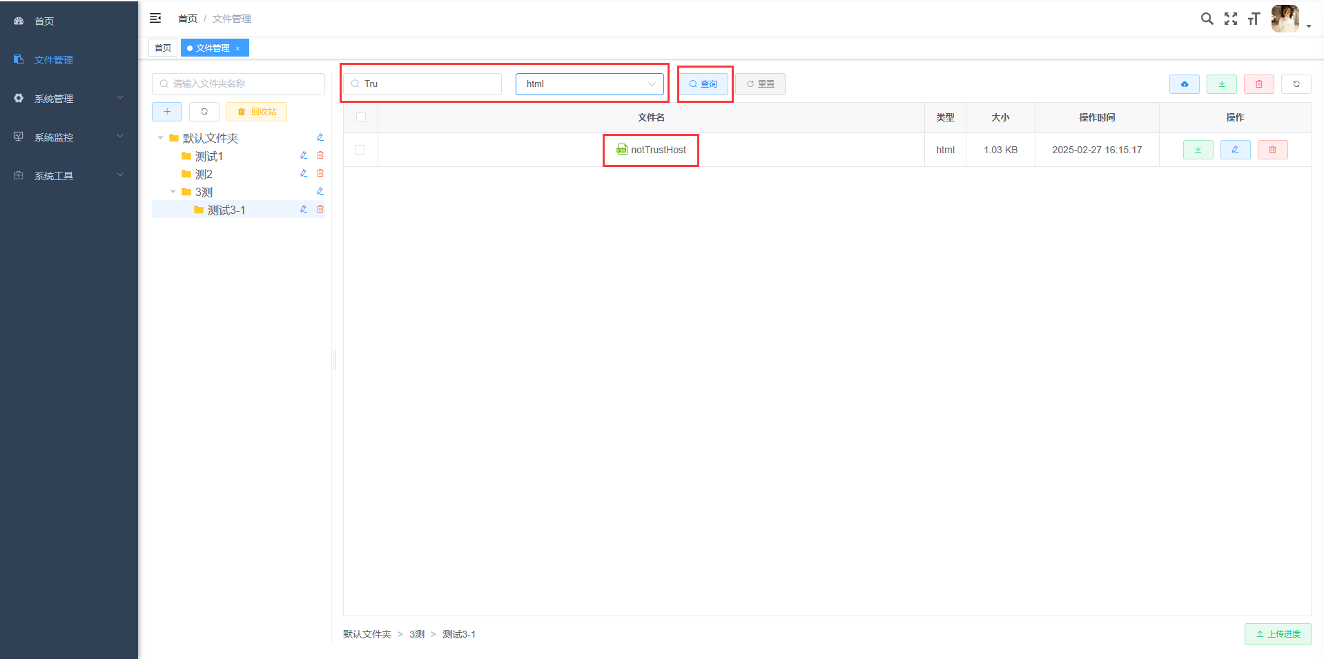The height and width of the screenshot is (659, 1324).
Task: Open the 上传进度 upload progress panel
Action: [1278, 634]
